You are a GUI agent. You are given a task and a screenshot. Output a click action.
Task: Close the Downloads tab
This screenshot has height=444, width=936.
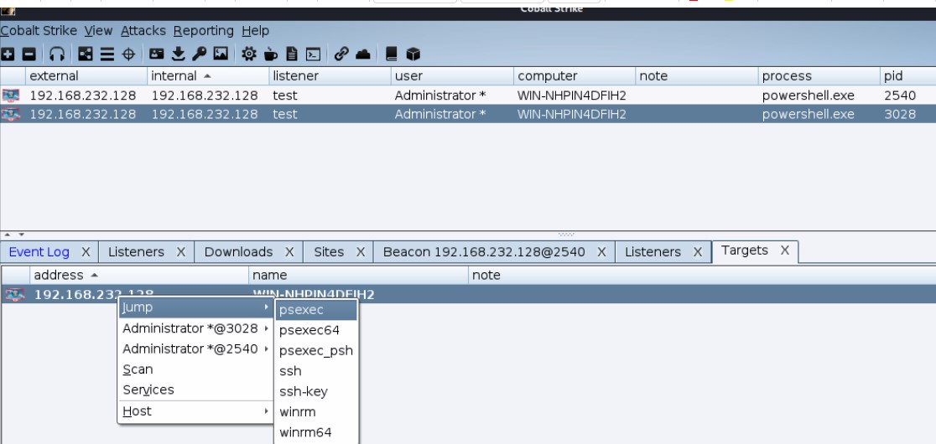(289, 252)
